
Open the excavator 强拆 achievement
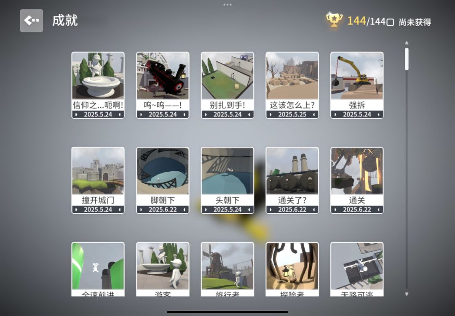tap(357, 85)
